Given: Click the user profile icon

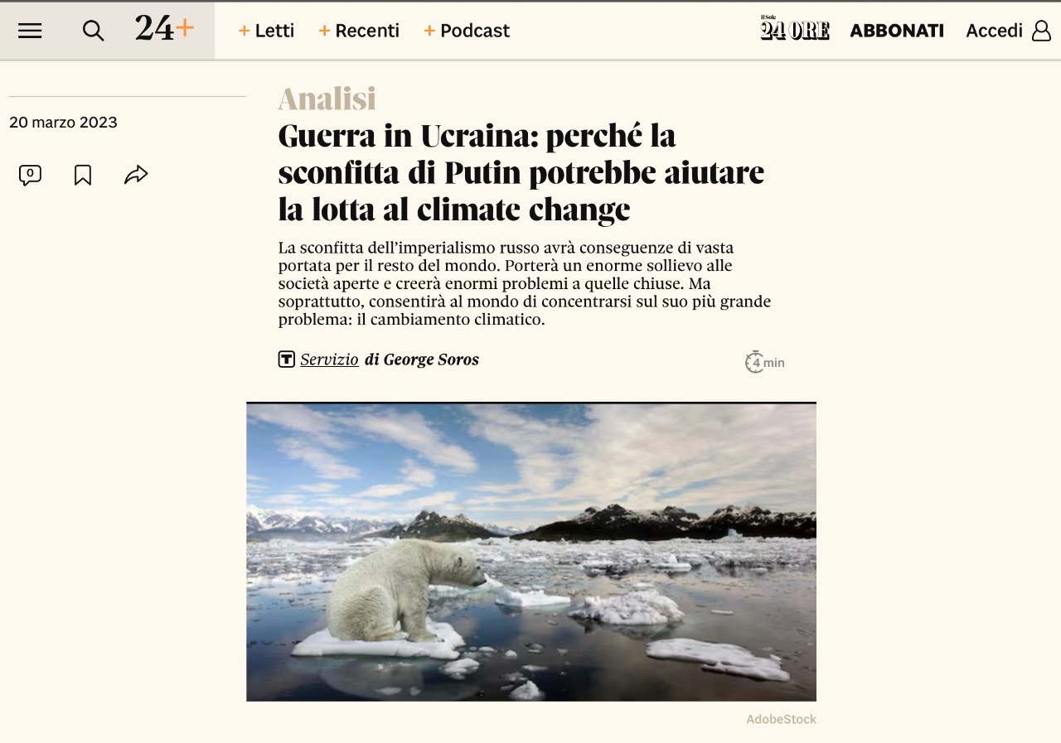Looking at the screenshot, I should [1041, 31].
